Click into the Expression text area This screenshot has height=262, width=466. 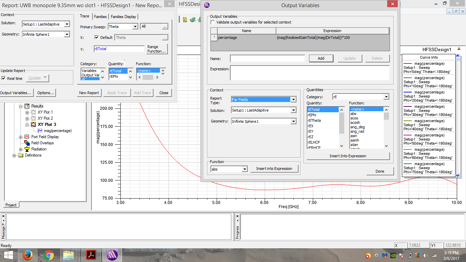(x=310, y=73)
